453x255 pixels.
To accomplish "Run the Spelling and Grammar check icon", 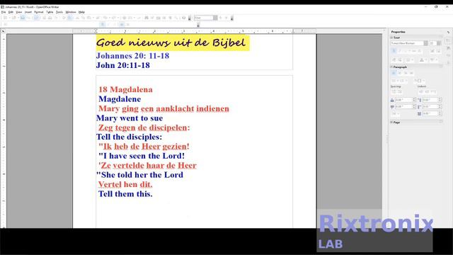I will (64, 18).
